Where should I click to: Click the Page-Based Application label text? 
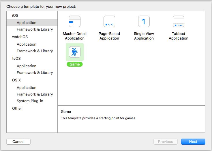coord(109,36)
